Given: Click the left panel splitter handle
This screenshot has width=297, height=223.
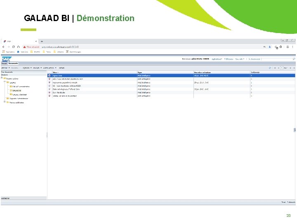Looking at the screenshot, I should coord(47,135).
